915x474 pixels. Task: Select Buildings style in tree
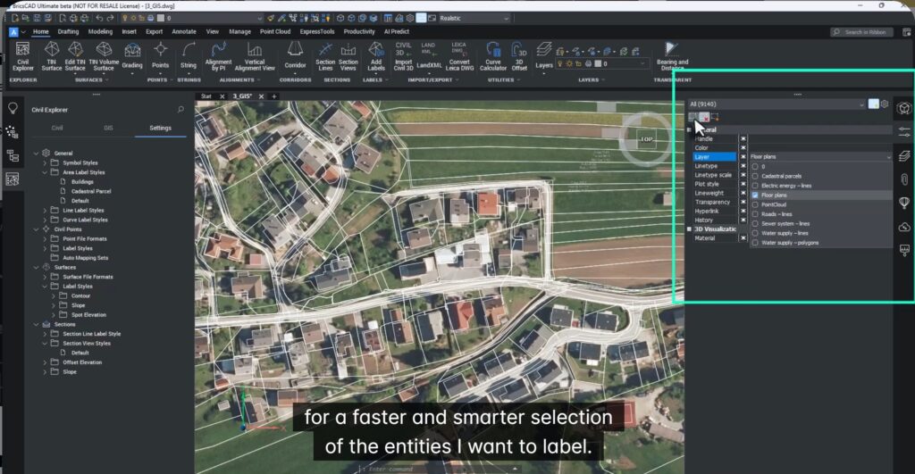[x=82, y=182]
